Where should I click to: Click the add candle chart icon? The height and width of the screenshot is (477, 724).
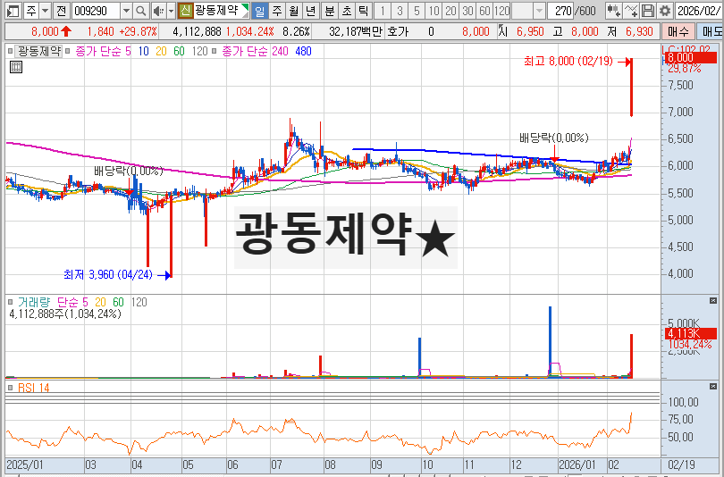614,11
